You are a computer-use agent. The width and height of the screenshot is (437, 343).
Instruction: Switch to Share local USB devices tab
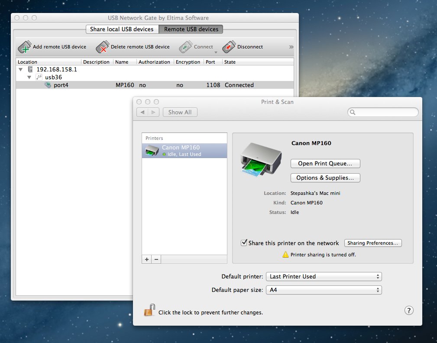122,29
